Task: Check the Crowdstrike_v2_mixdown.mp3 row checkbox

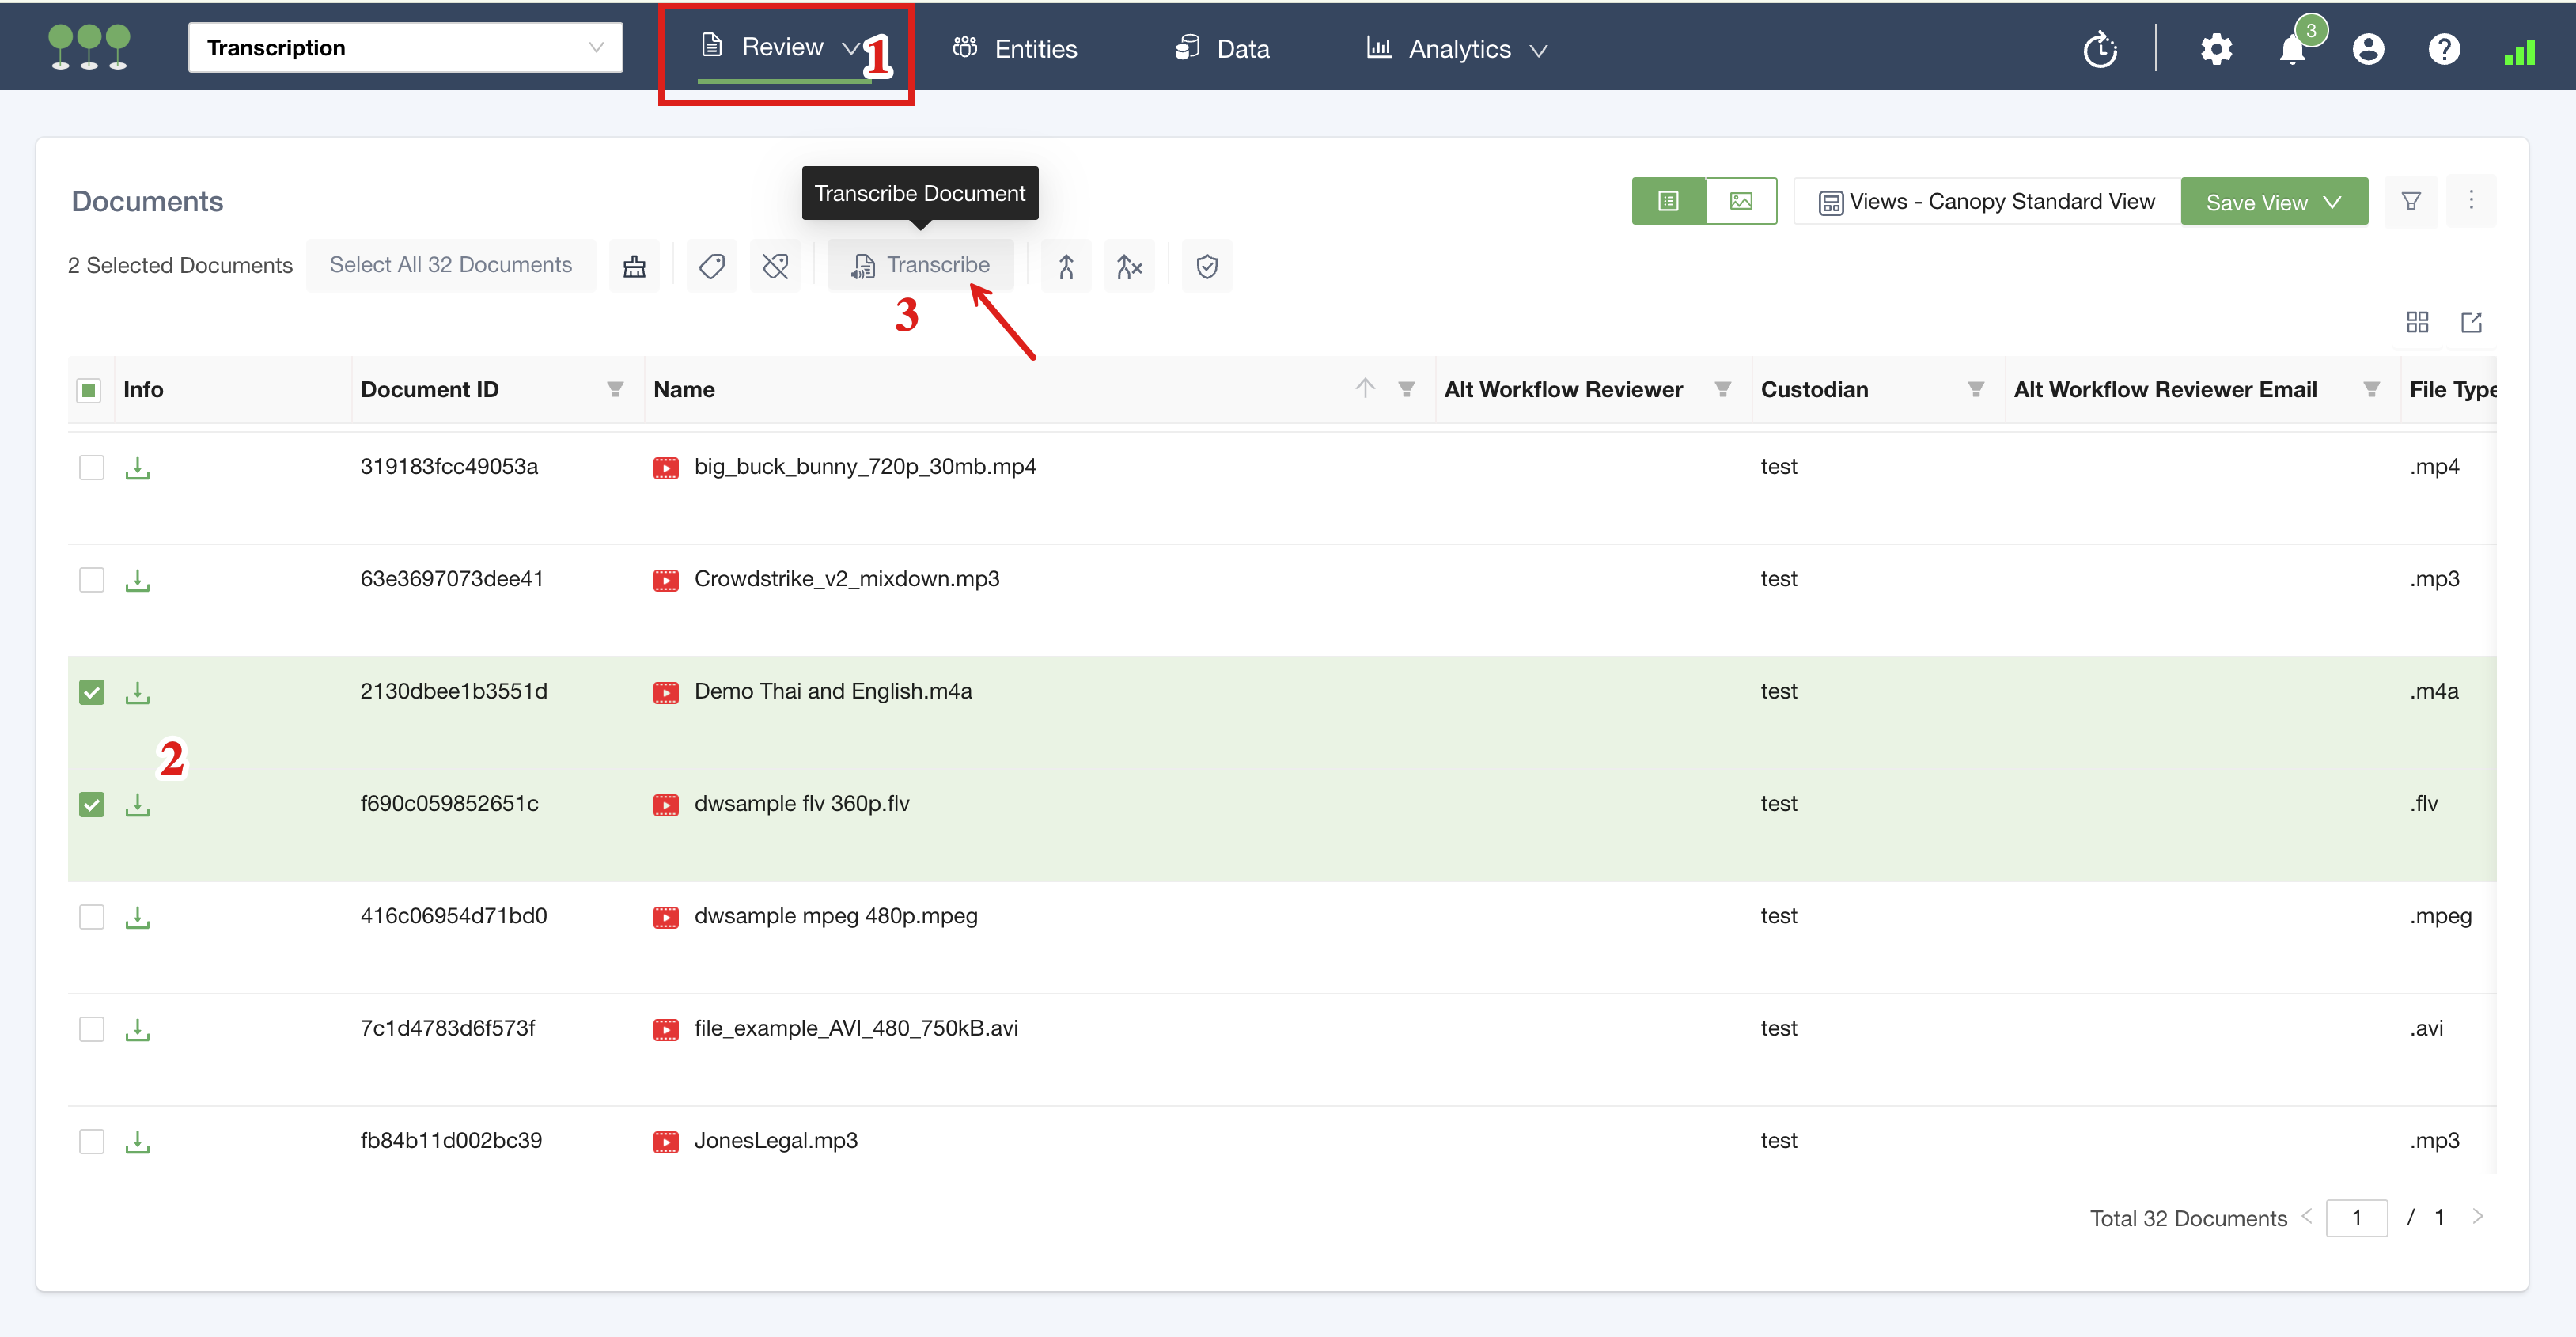Action: (x=91, y=580)
